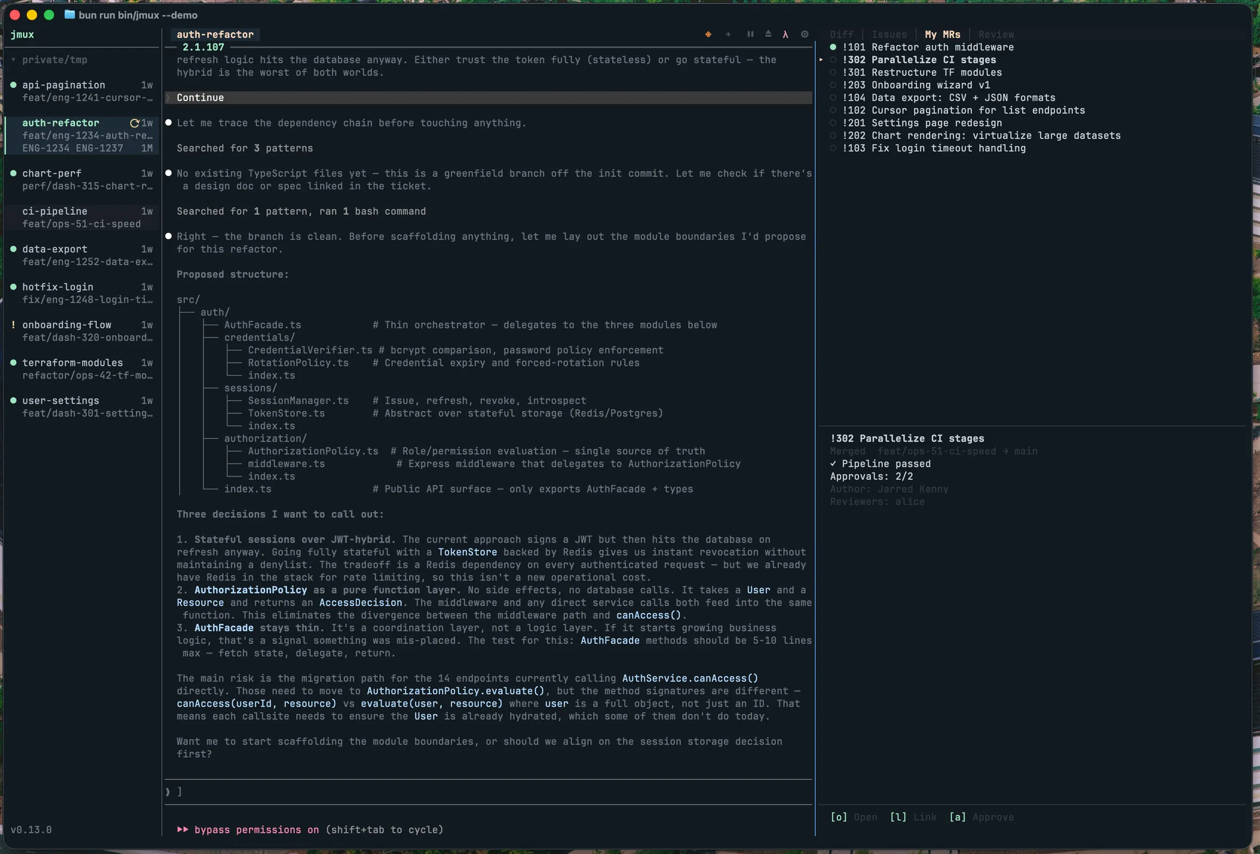
Task: Expand 'Searched for 3 patterns' summary
Action: (x=245, y=148)
